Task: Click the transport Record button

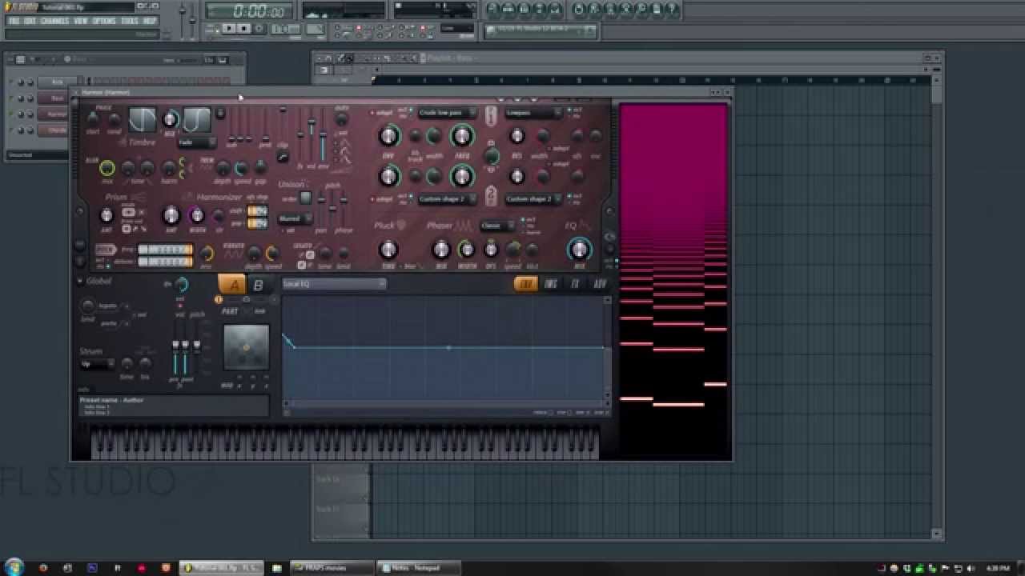Action: coord(259,28)
